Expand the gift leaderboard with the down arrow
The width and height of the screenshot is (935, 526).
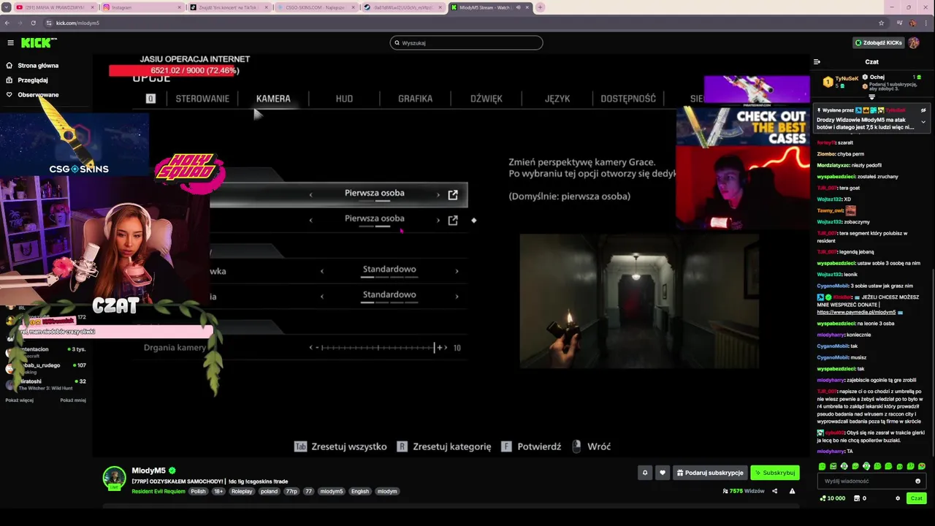pos(871,97)
